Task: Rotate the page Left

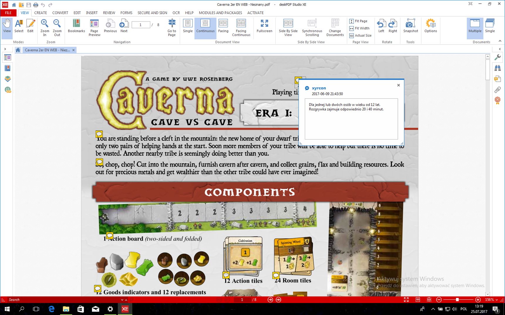Action: (381, 26)
